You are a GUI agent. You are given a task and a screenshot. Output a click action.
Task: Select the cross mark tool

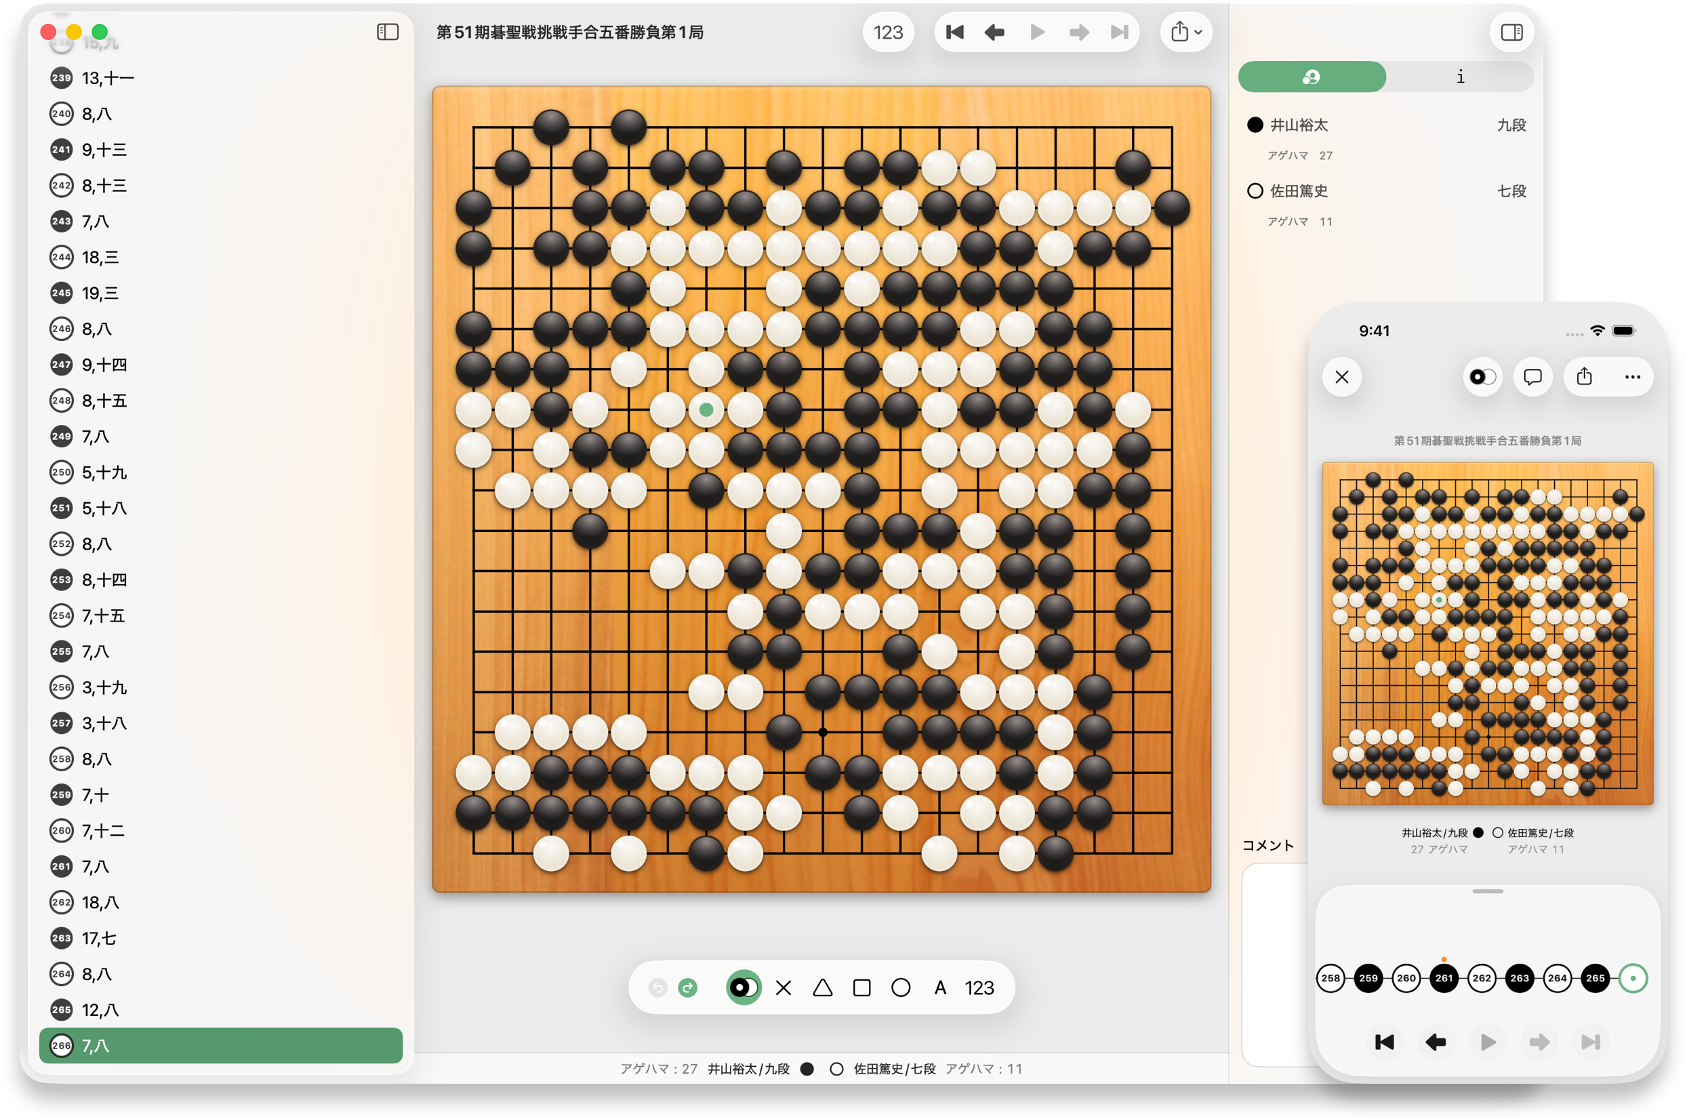[784, 988]
